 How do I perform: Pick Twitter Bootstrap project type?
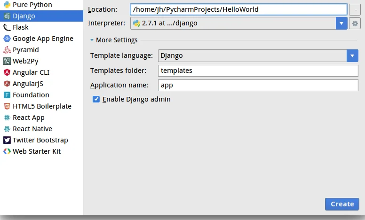coord(42,140)
